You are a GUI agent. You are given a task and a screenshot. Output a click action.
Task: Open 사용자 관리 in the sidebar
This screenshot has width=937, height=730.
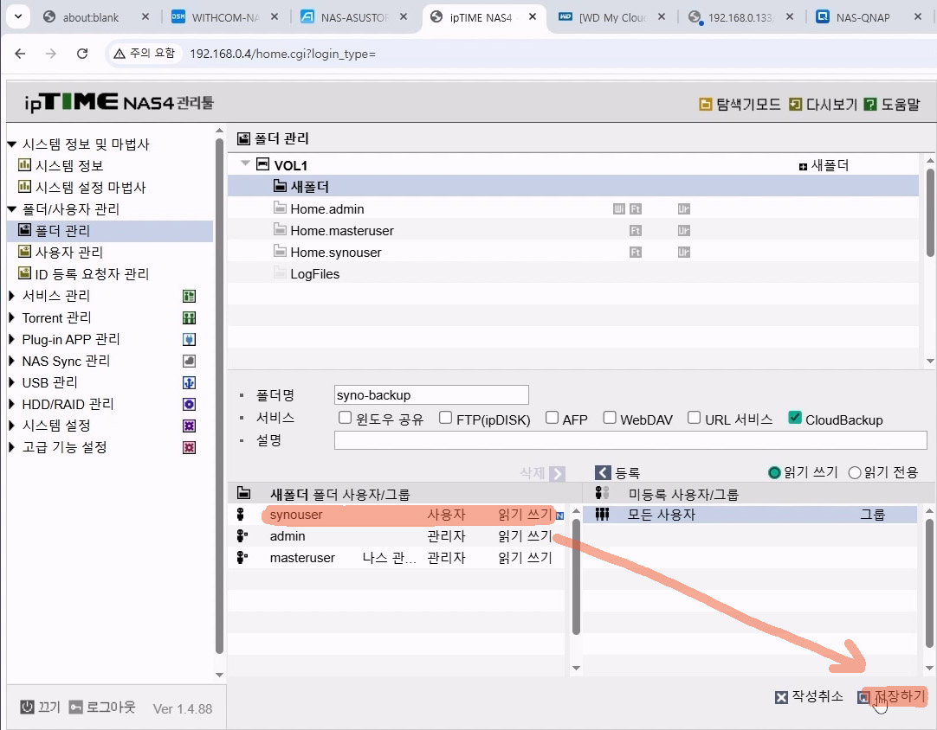tap(68, 253)
